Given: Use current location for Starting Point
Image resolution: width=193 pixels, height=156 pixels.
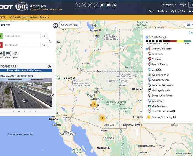Looking at the screenshot, I should pyautogui.click(x=44, y=36).
